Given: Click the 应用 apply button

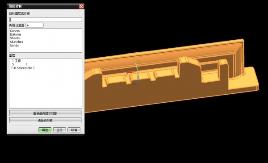Looking at the screenshot, I should coord(59,130).
